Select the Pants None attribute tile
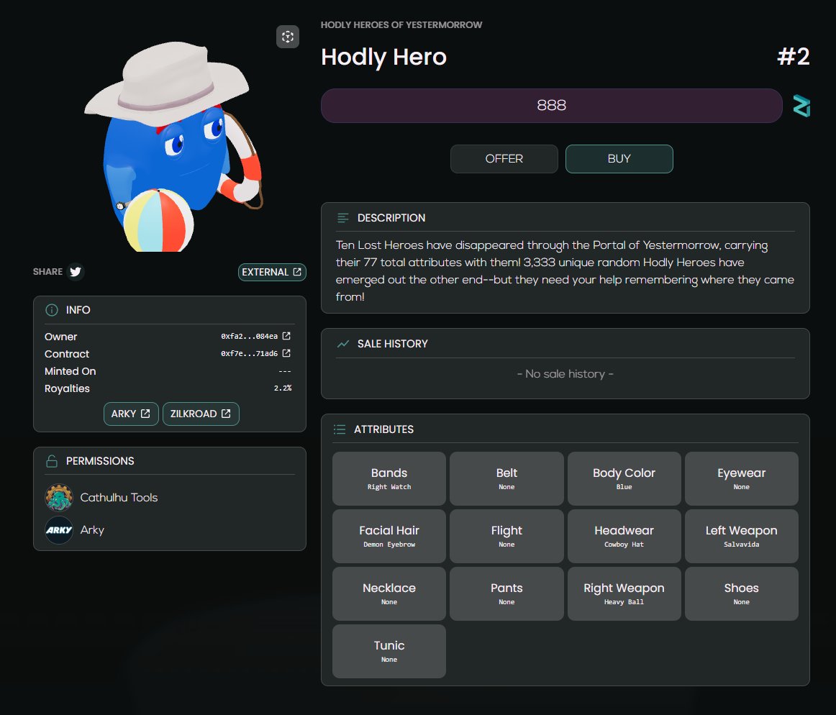This screenshot has width=836, height=715. (x=506, y=594)
